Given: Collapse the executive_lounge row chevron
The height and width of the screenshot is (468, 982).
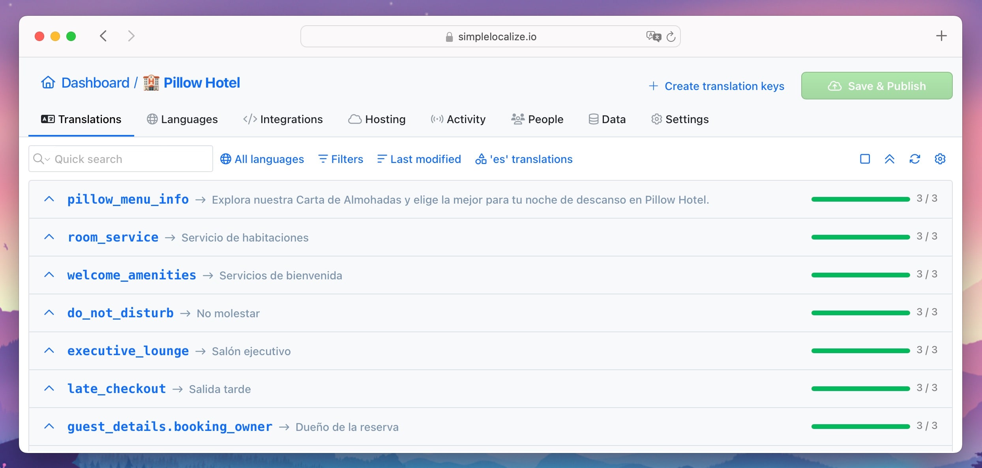Looking at the screenshot, I should (x=49, y=350).
